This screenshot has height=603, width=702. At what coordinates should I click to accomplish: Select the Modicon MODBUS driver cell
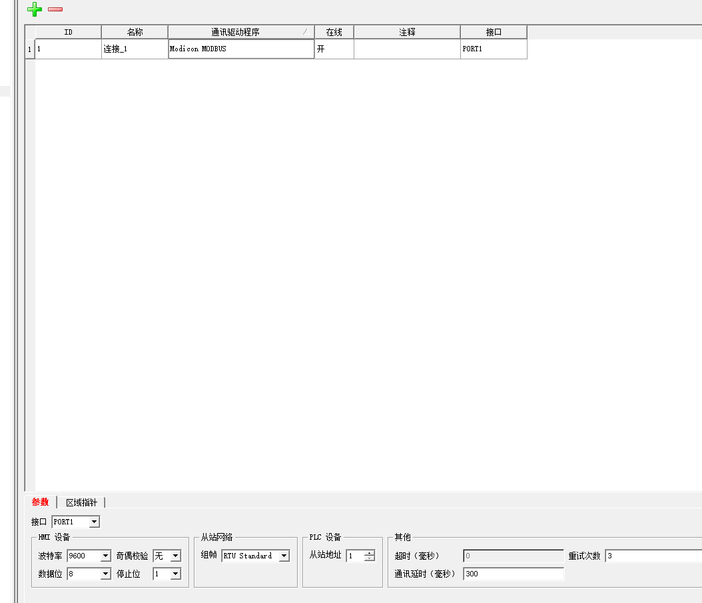pos(241,49)
